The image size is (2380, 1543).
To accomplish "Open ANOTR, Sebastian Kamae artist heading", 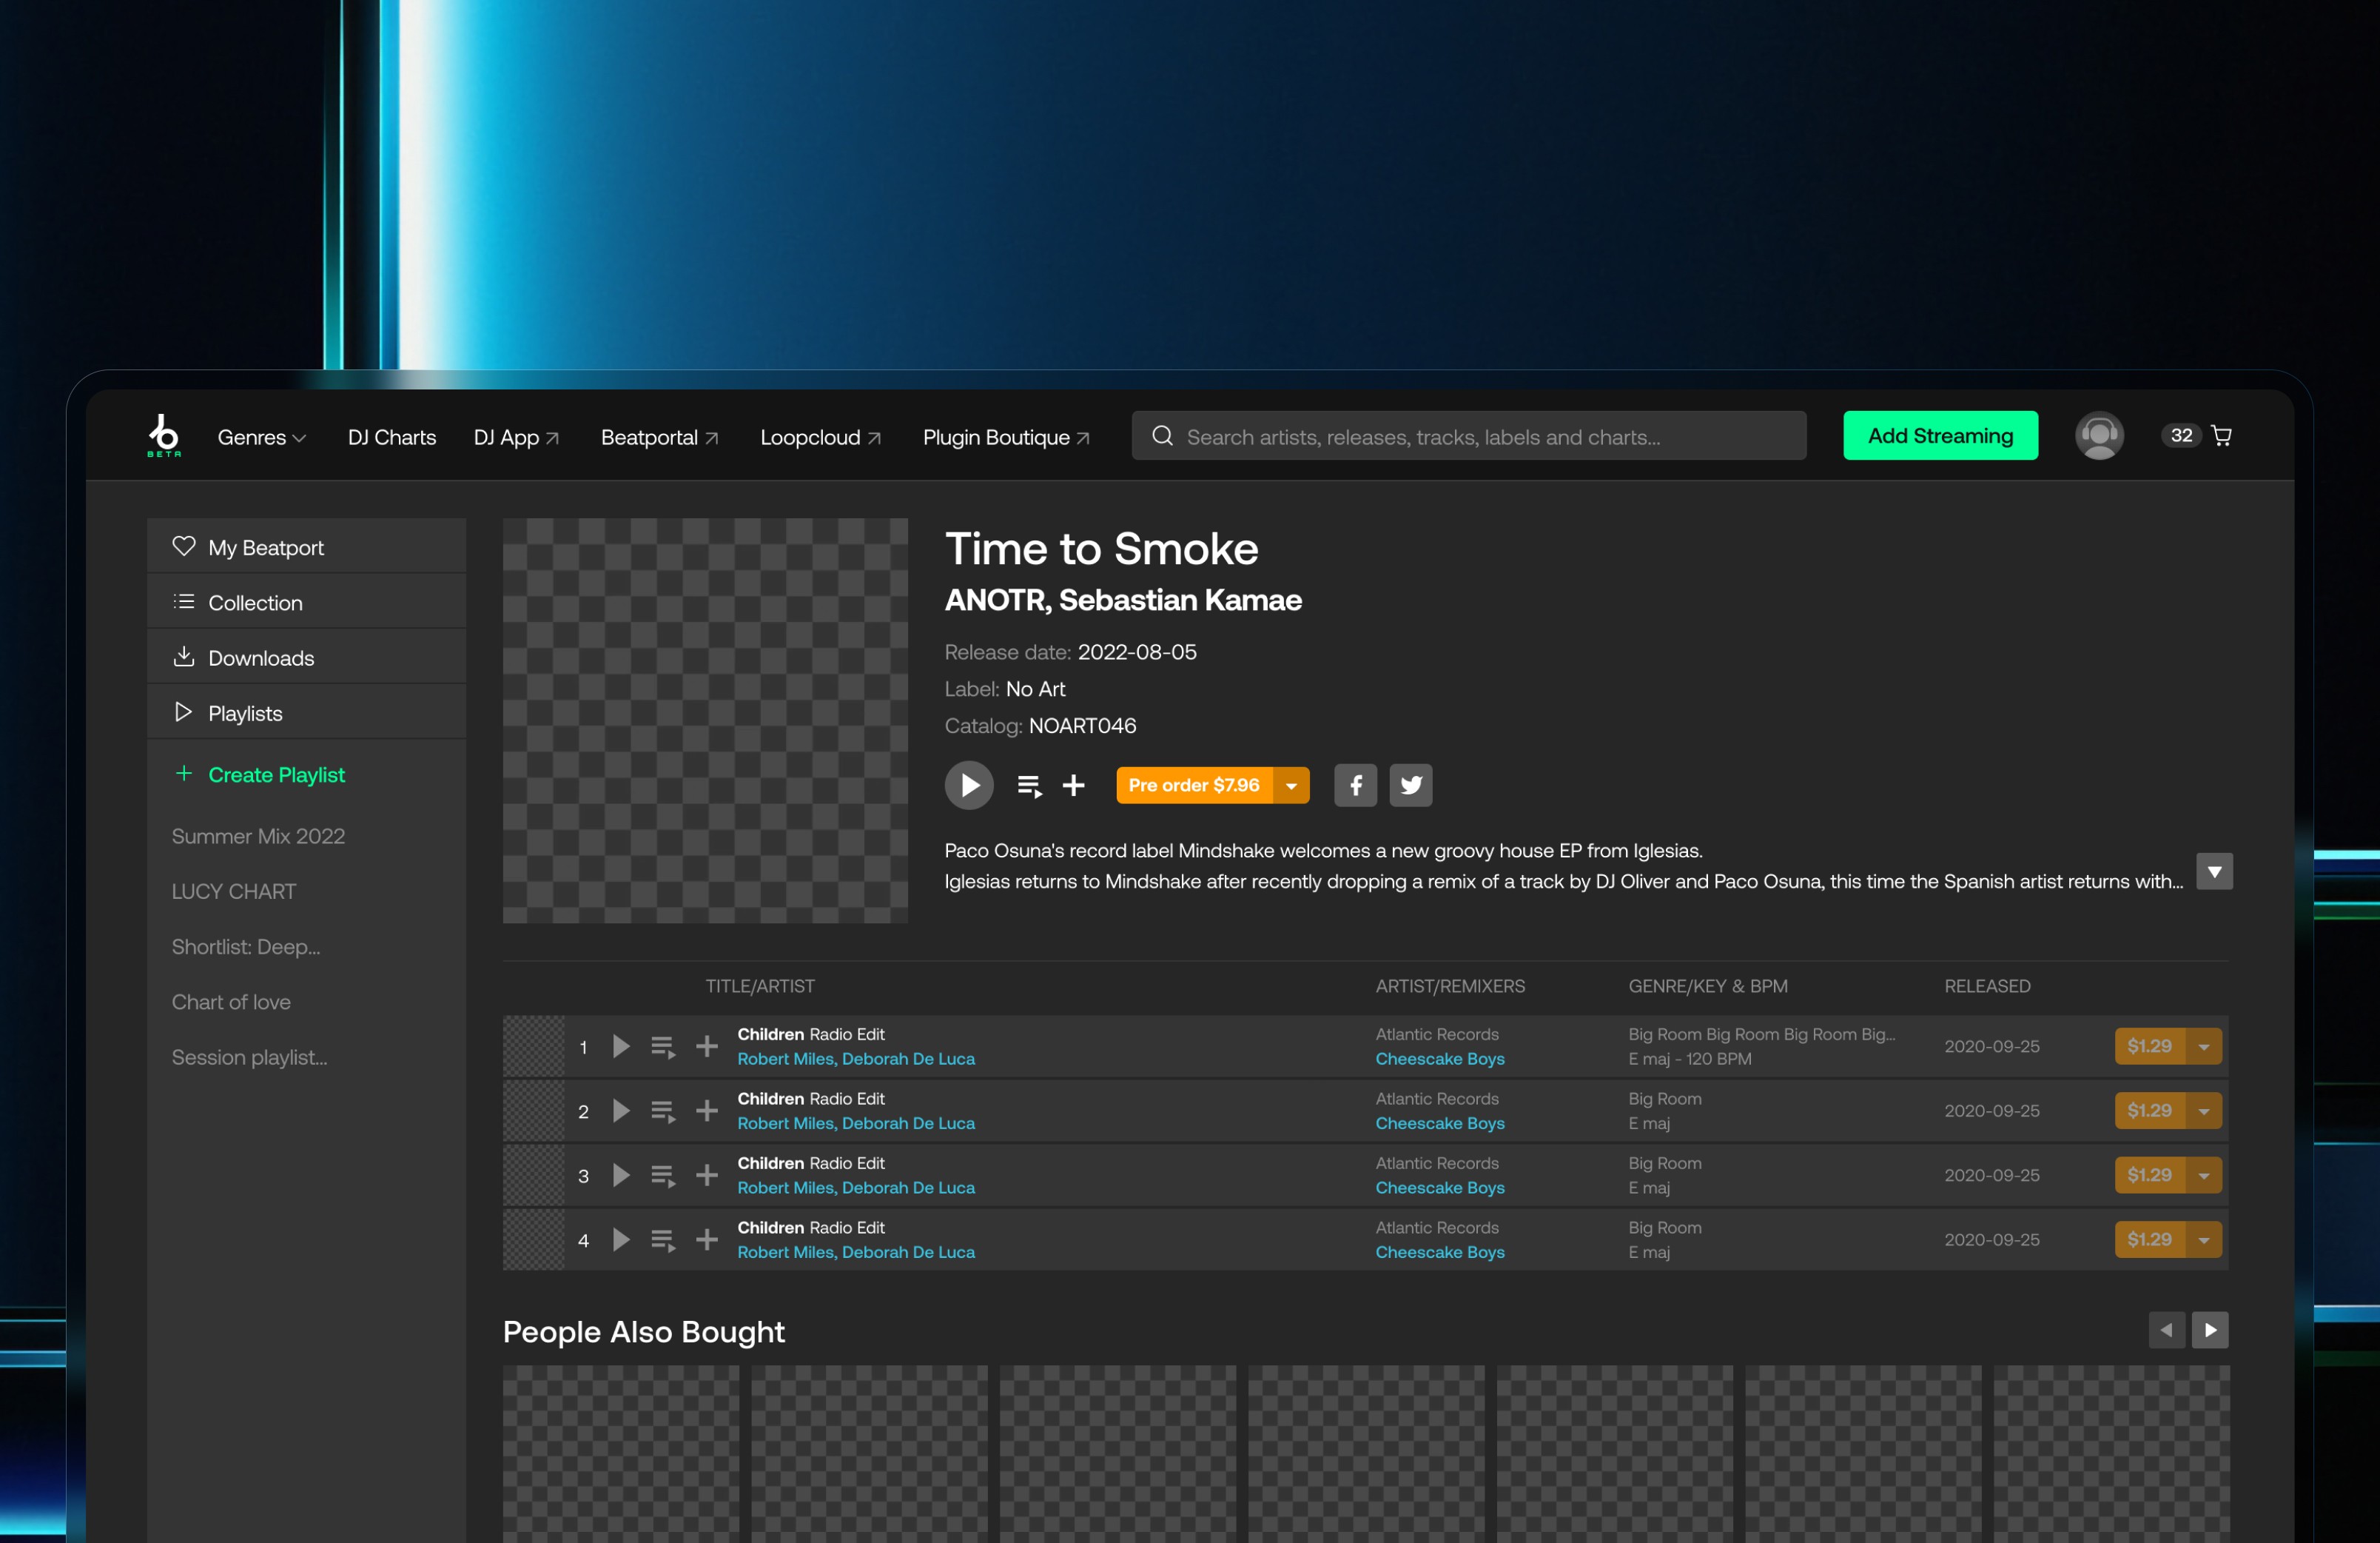I will click(1123, 600).
